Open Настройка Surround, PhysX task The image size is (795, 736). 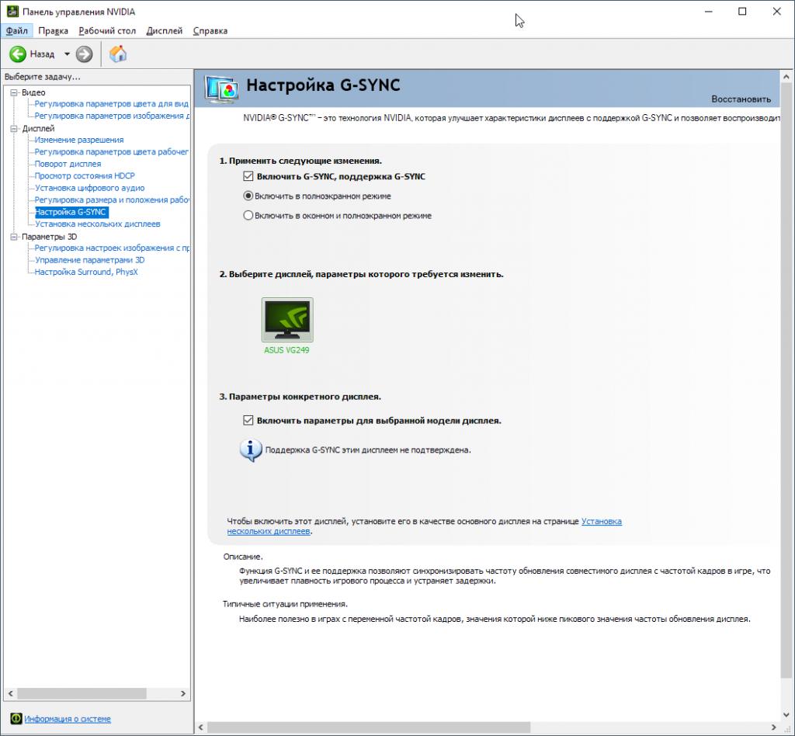coord(86,273)
